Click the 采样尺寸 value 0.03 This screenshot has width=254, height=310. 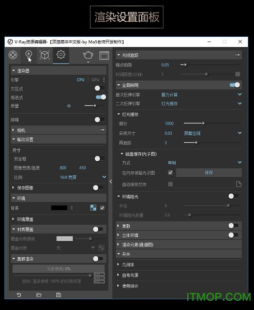pyautogui.click(x=168, y=133)
